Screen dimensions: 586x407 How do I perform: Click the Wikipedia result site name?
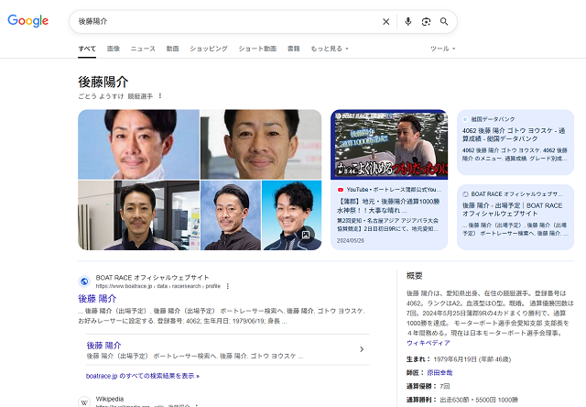coord(110,399)
